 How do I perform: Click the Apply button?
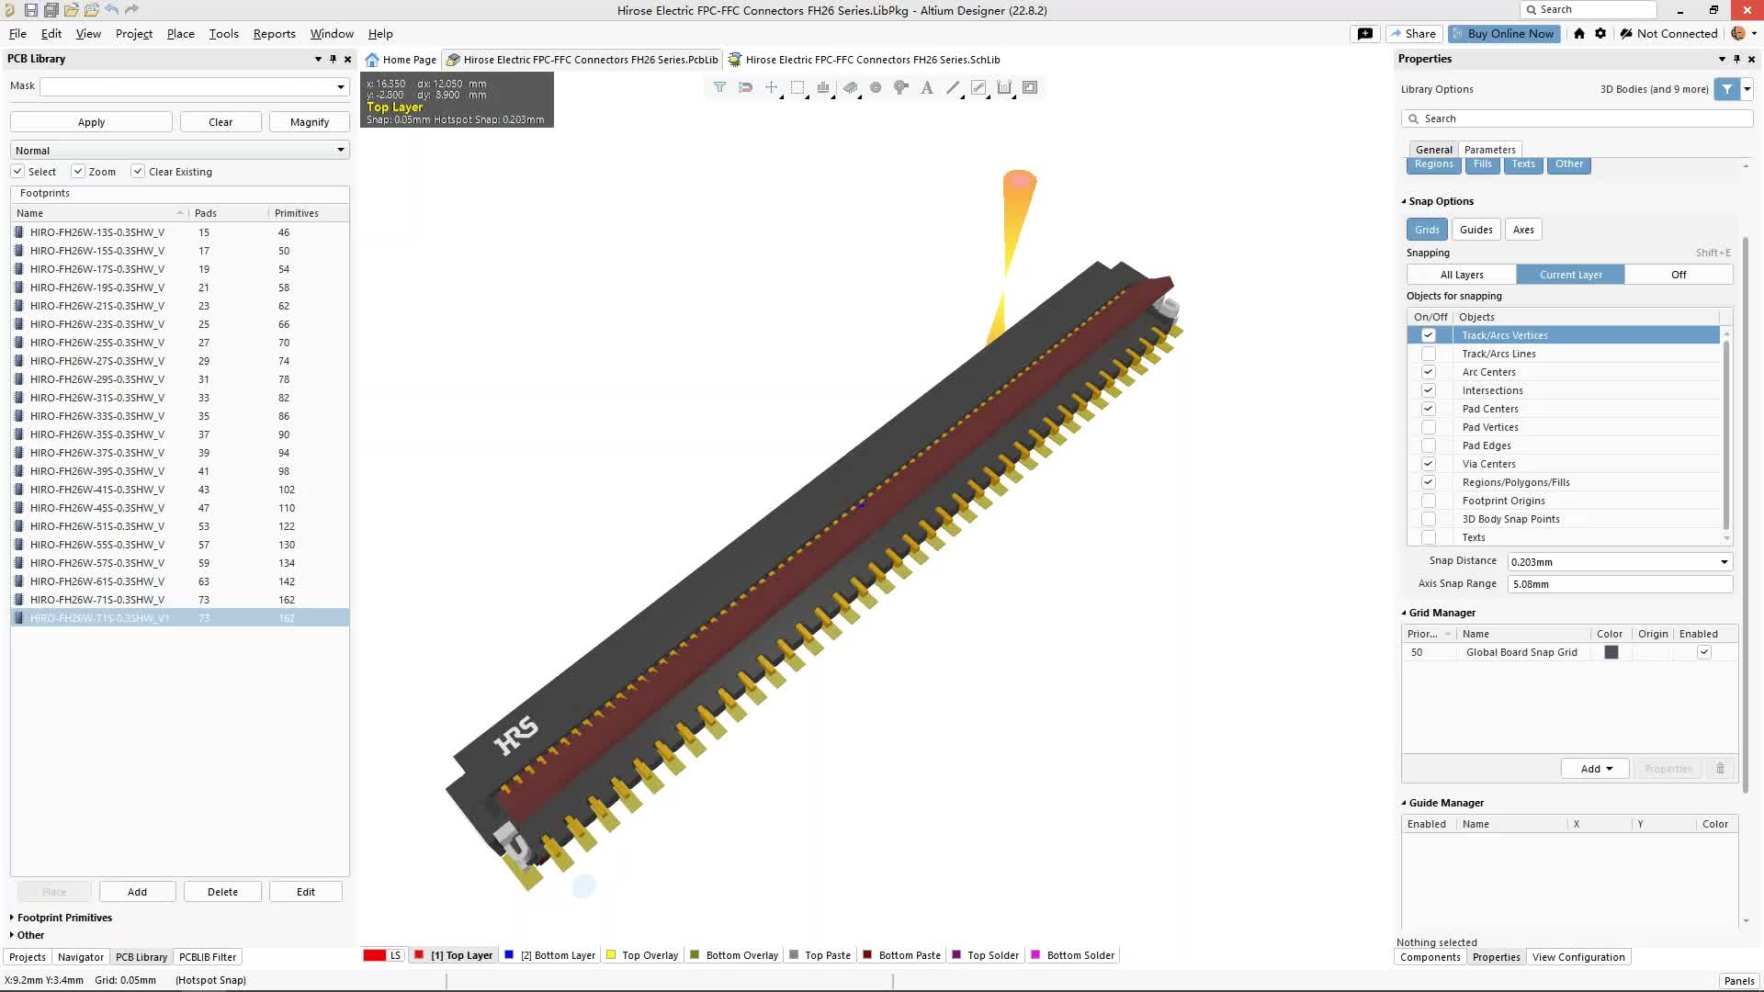(x=91, y=122)
